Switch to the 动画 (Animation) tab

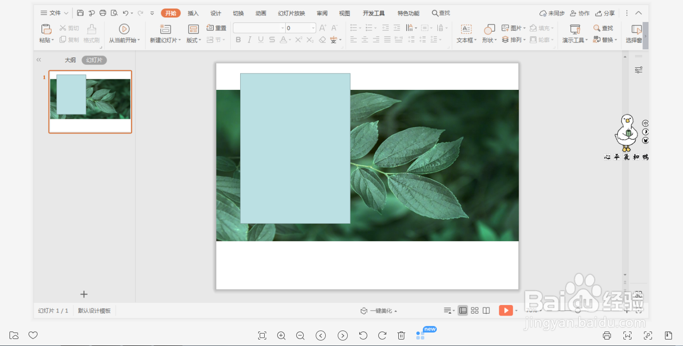point(261,13)
